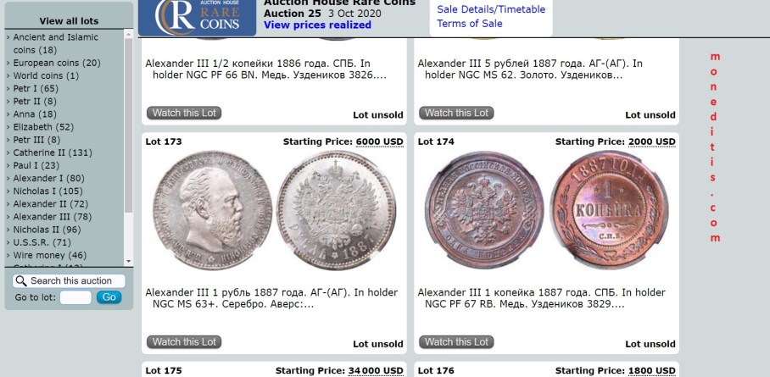Click the Go button next to lot field
The height and width of the screenshot is (377, 770).
[x=109, y=297]
